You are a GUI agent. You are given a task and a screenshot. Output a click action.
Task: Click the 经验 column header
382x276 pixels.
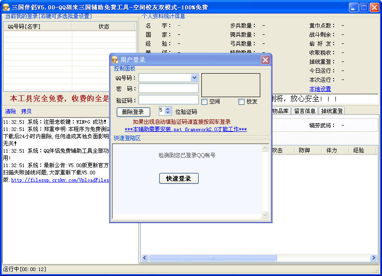tap(362, 150)
